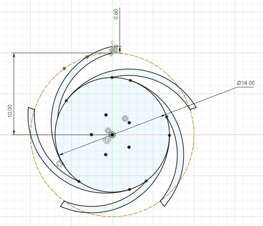
Task: Select the rightmost solid circle point on the horizontal axis
Action: pyautogui.click(x=169, y=135)
